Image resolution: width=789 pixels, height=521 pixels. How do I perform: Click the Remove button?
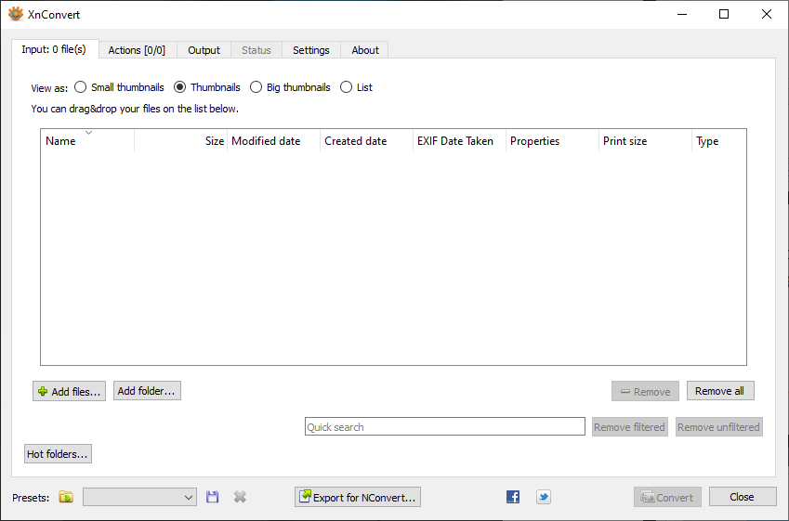[x=646, y=391]
